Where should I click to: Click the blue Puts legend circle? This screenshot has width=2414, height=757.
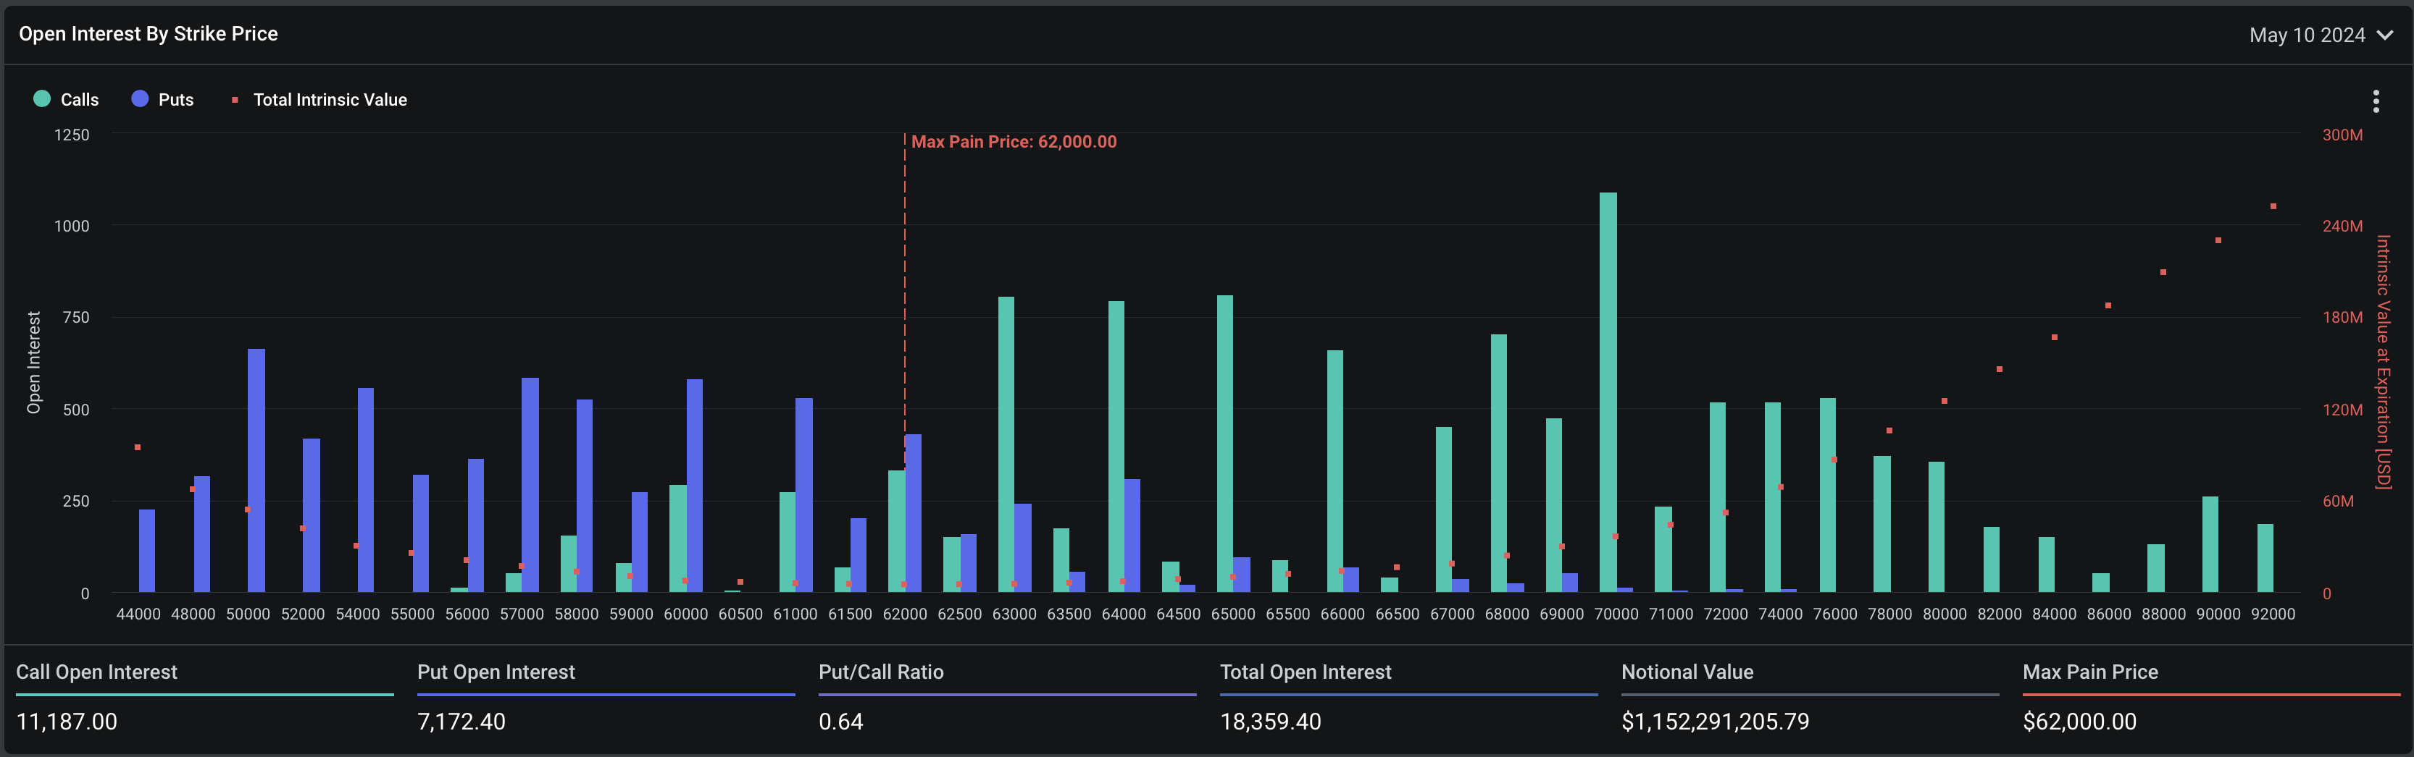(x=140, y=99)
